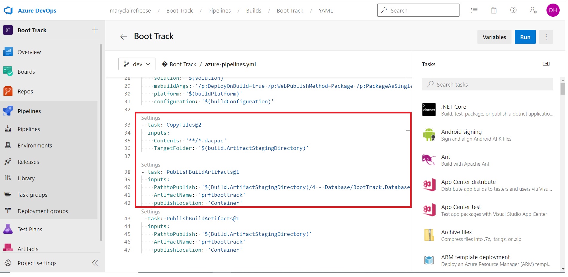Click the Deployment groups icon
Screen dimensions: 568x277
pyautogui.click(x=8, y=211)
